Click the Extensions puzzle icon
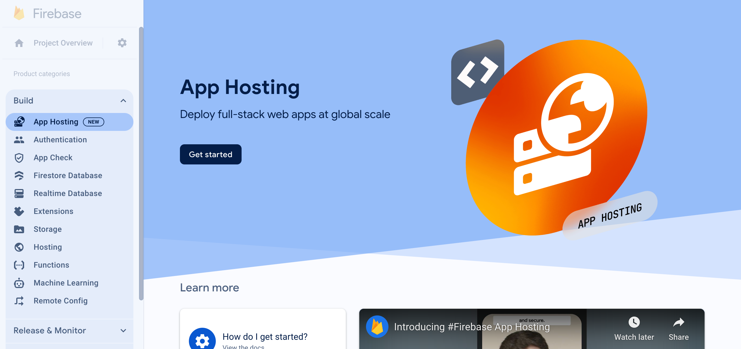Image resolution: width=741 pixels, height=349 pixels. tap(19, 211)
